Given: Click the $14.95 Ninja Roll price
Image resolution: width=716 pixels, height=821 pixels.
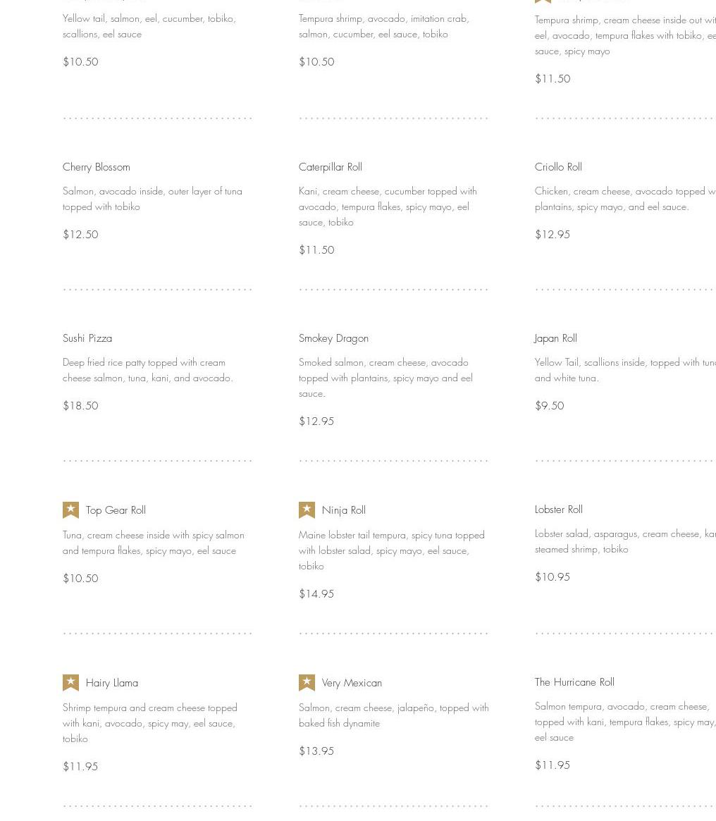Looking at the screenshot, I should tap(316, 594).
